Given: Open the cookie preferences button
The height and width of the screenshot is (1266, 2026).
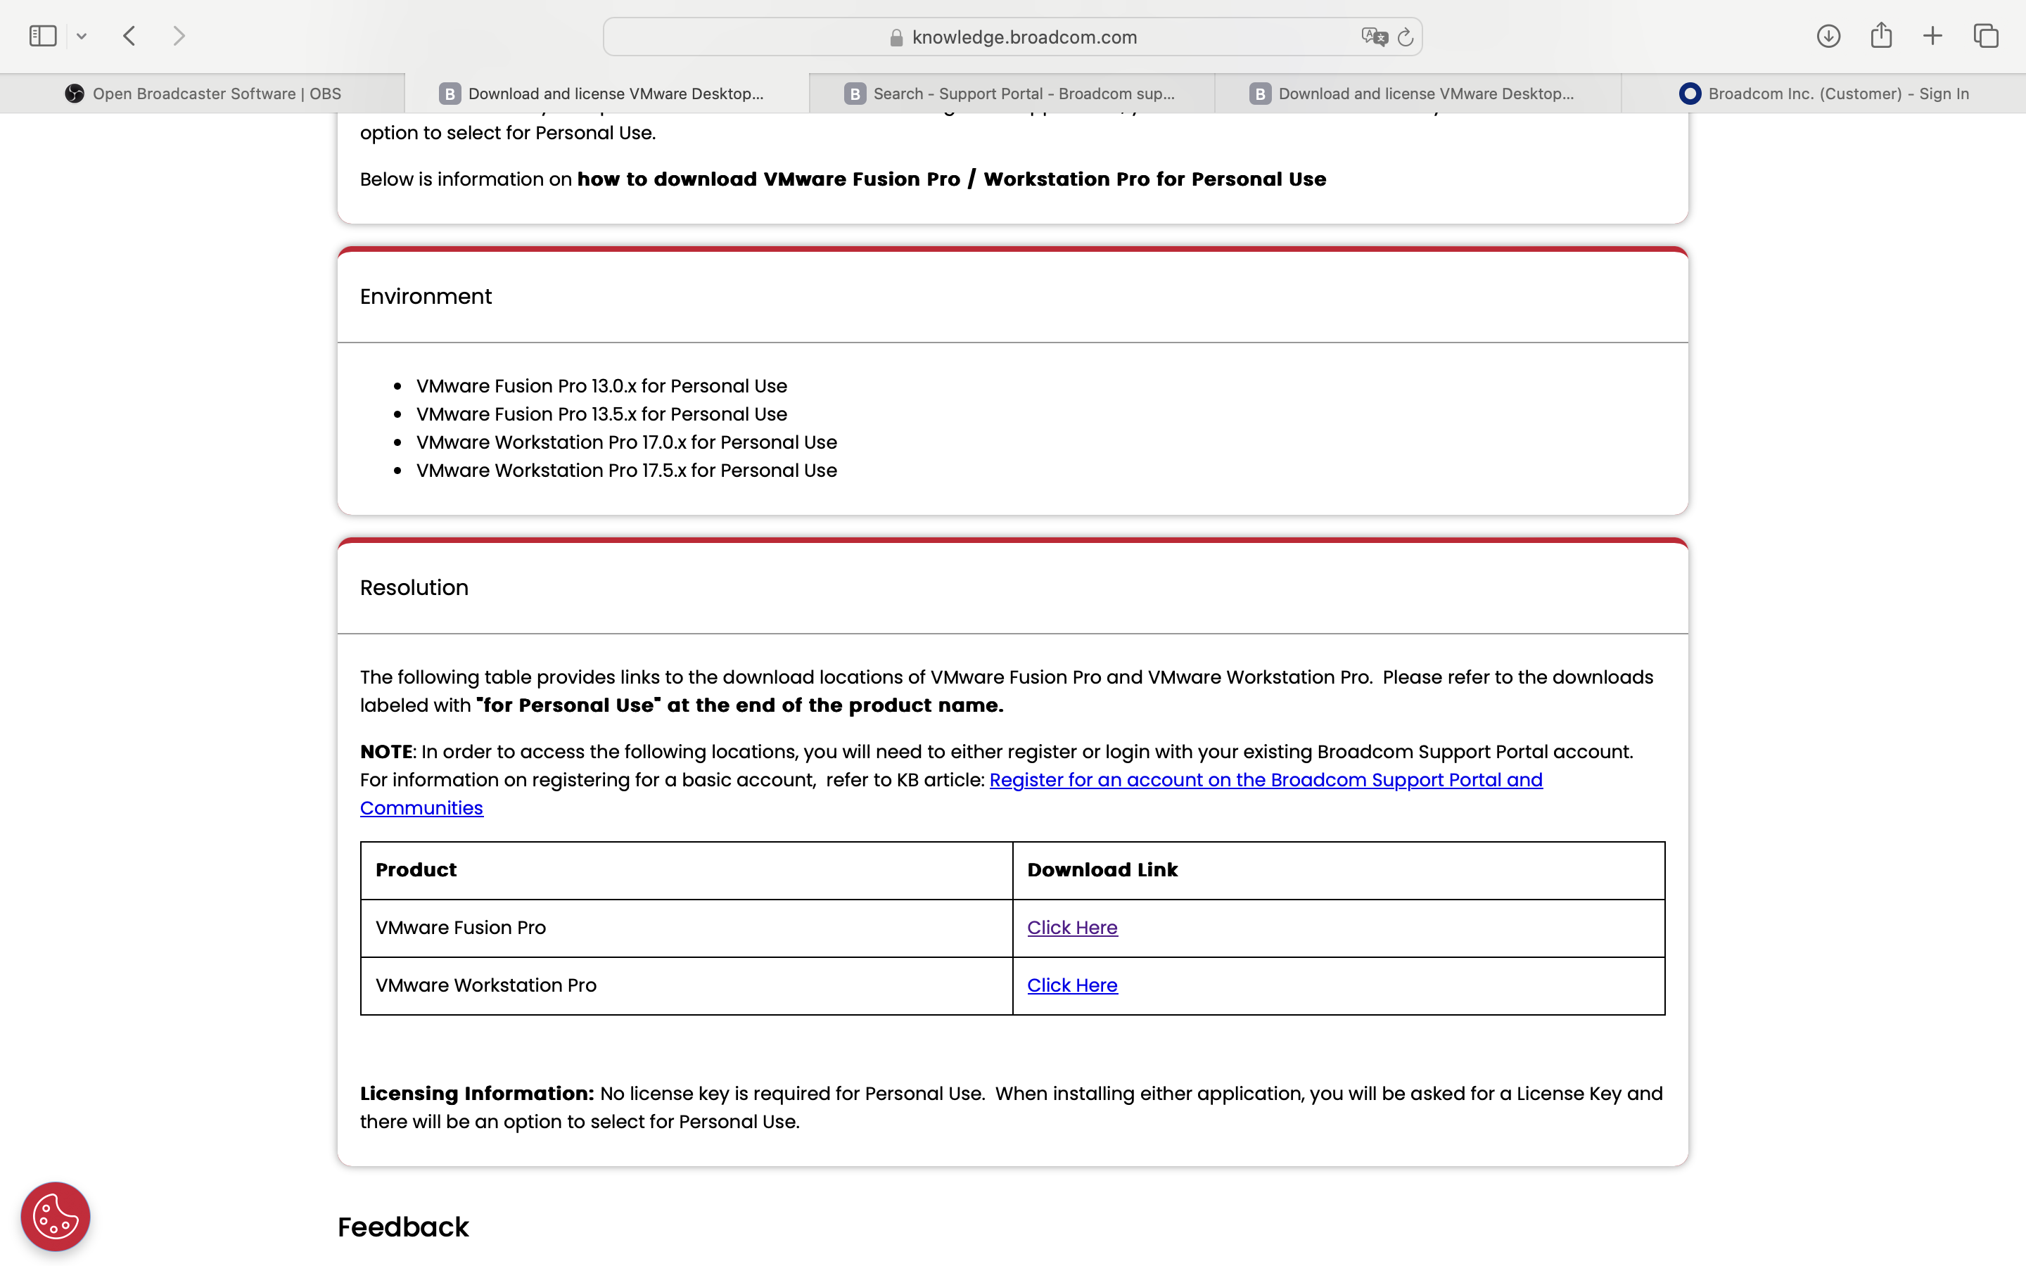Looking at the screenshot, I should pyautogui.click(x=56, y=1217).
